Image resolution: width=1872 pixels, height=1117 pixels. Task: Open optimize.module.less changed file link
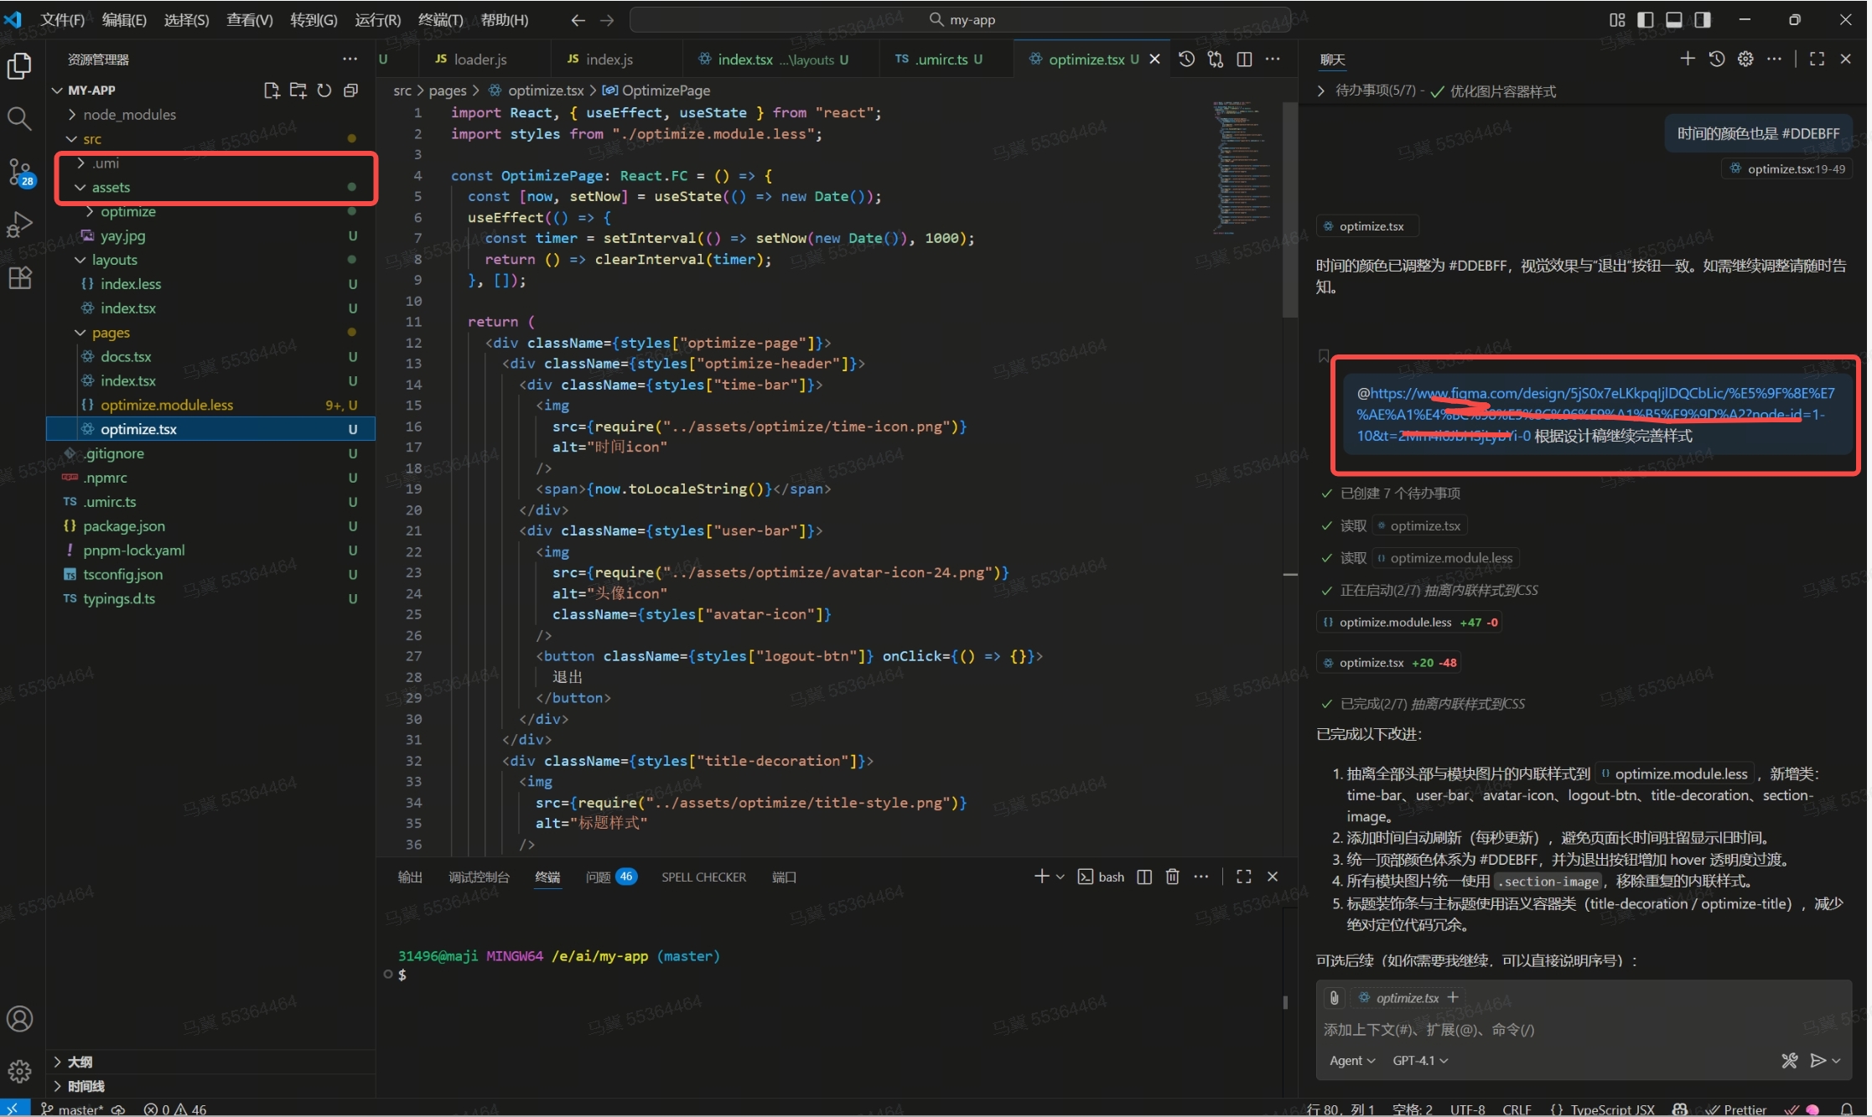click(1395, 622)
